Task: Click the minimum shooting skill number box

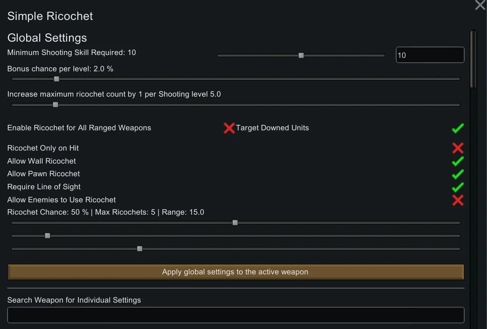Action: (430, 55)
